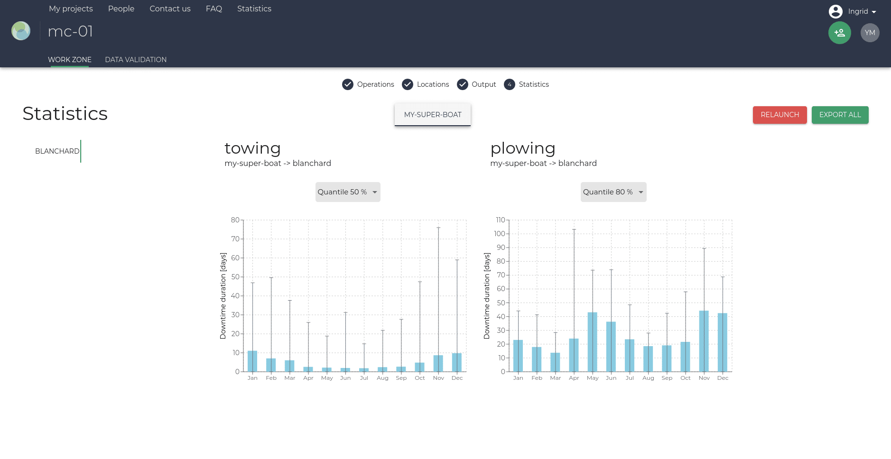Open the Quantile 50 % dropdown
Screen dimensions: 891x459
(348, 192)
